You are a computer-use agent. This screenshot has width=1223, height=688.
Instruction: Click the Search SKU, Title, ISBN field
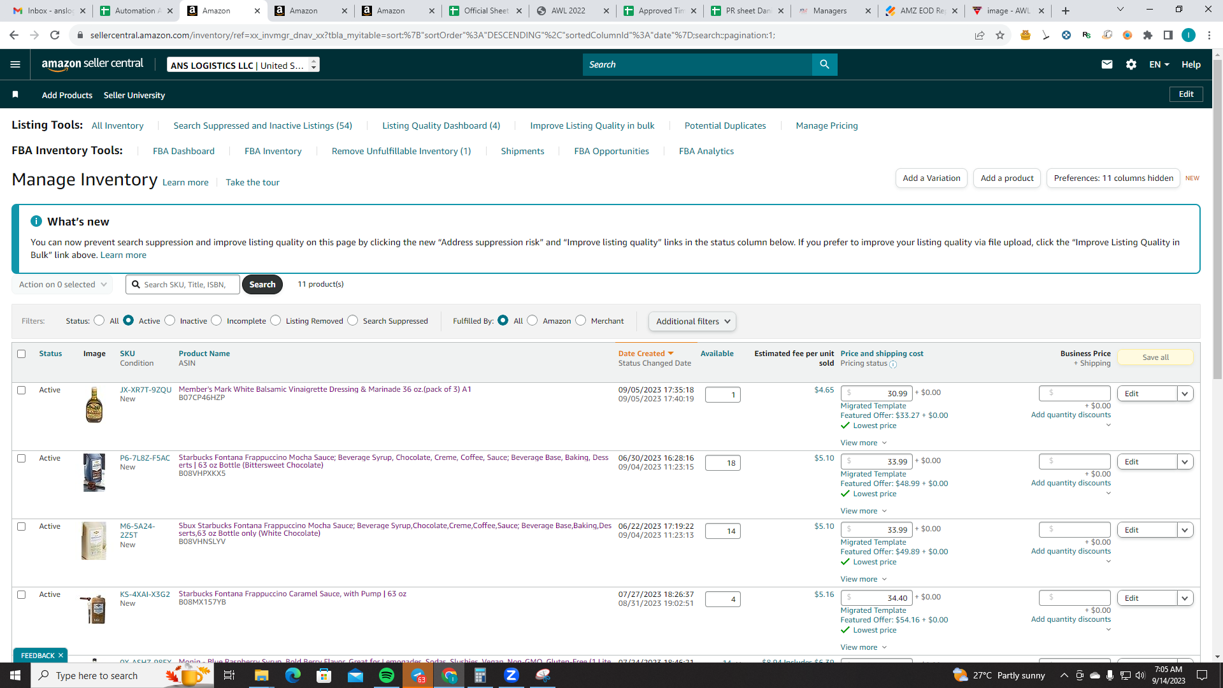tap(183, 285)
